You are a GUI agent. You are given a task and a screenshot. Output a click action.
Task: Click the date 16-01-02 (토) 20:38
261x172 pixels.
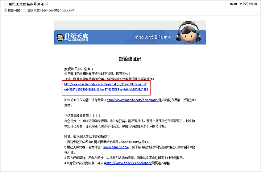click(x=243, y=4)
